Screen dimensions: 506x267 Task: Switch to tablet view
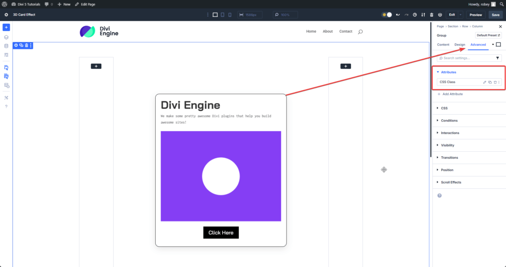[x=223, y=15]
